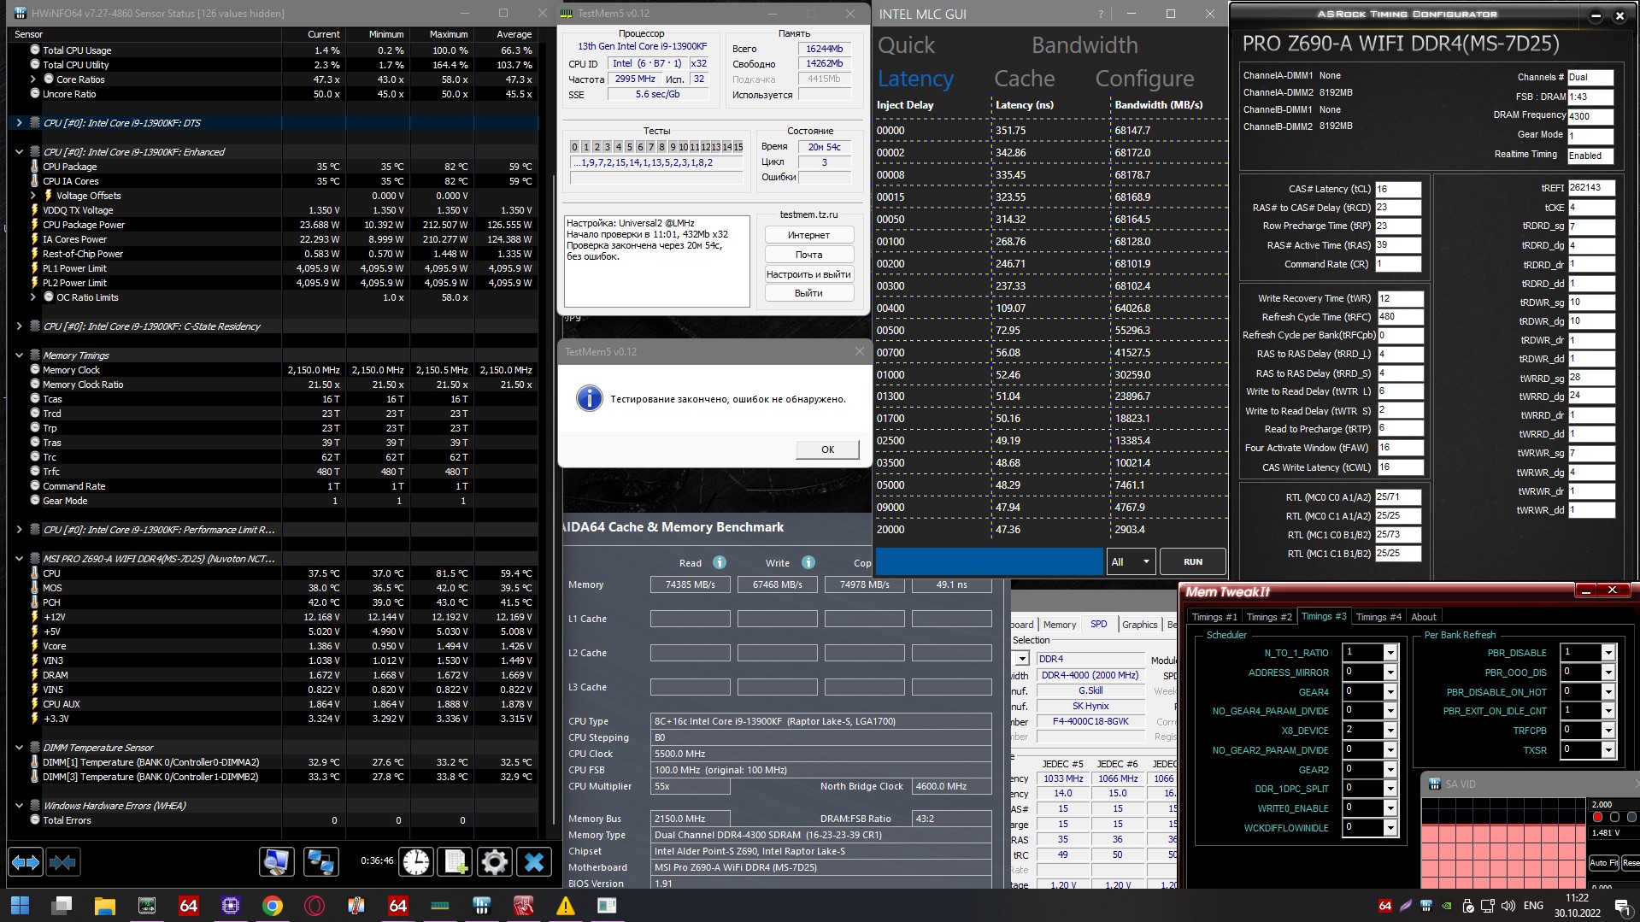Click the Настроить и выйти button
The height and width of the screenshot is (922, 1640).
(808, 274)
